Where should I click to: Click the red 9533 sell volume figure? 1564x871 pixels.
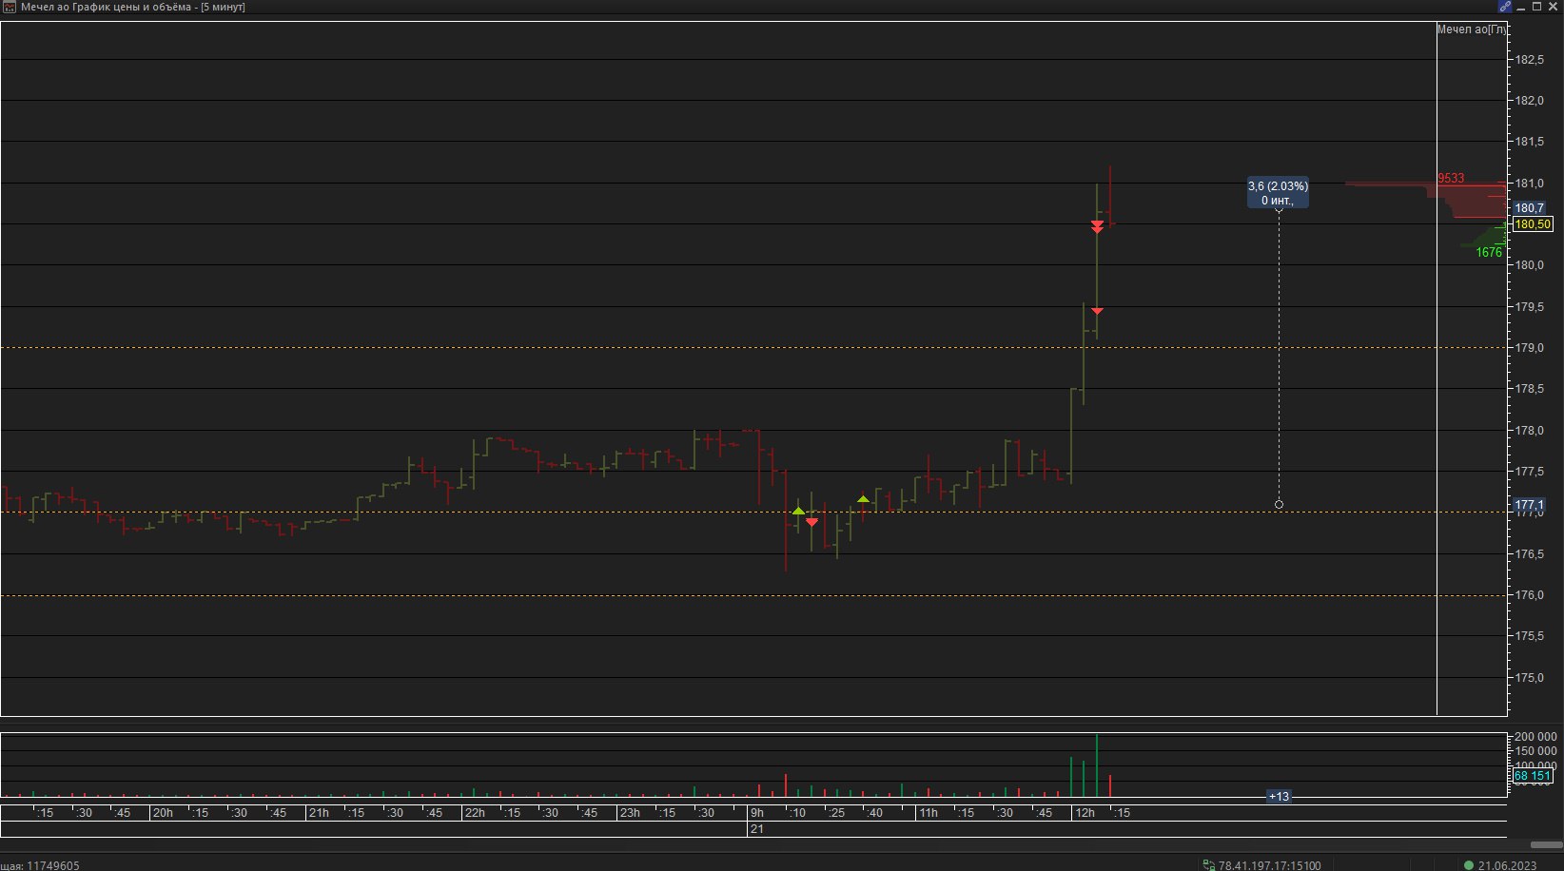[x=1451, y=178]
